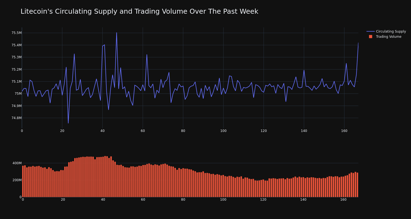Click the 75.3M y-axis label
This screenshot has width=411, height=219.
click(16, 57)
